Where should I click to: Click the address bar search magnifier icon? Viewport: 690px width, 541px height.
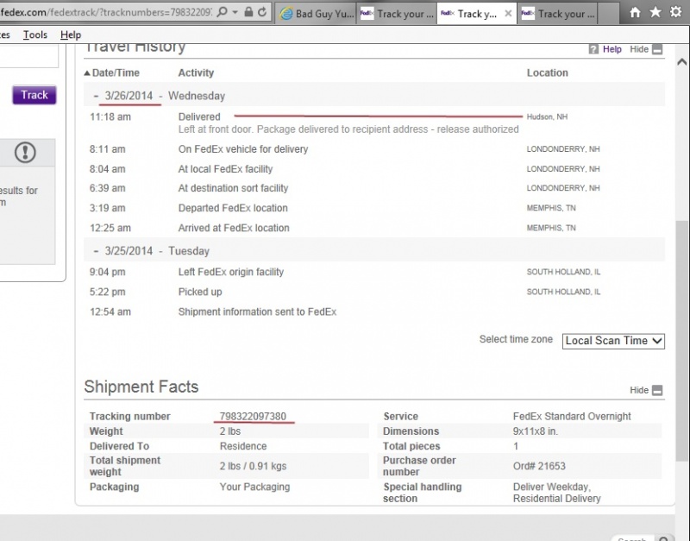[x=223, y=12]
